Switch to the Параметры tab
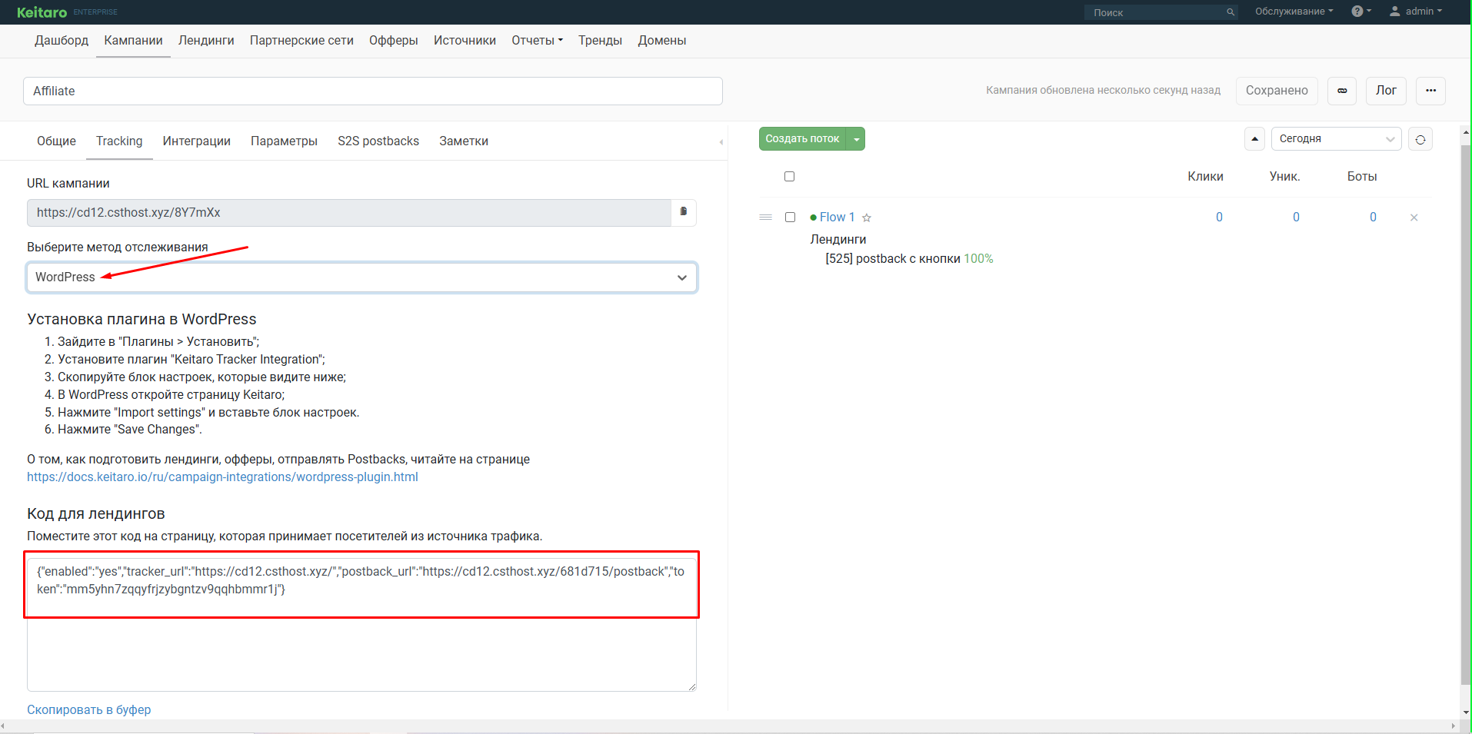The image size is (1472, 734). coord(284,141)
